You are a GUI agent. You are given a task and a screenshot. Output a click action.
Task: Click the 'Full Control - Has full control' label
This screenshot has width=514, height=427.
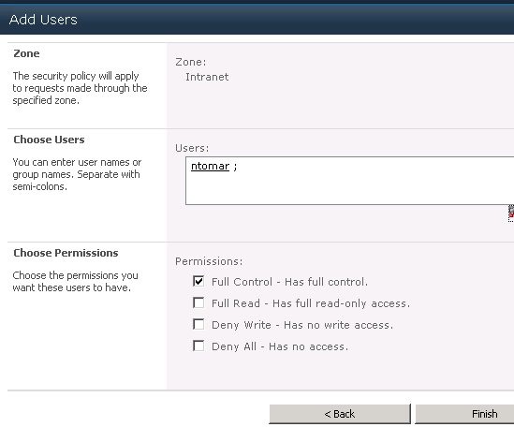(x=290, y=282)
